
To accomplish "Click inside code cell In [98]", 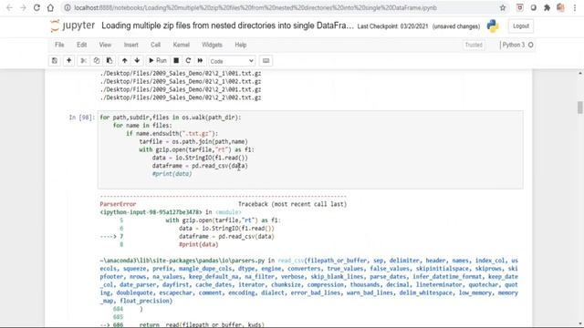I will (x=310, y=149).
